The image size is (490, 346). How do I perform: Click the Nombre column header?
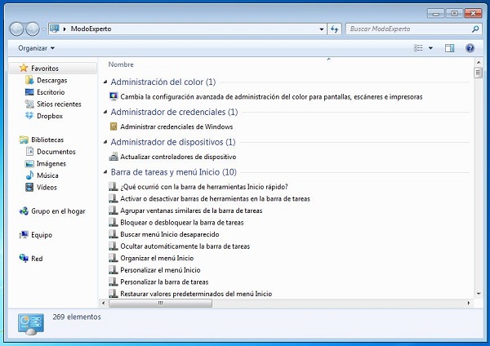click(121, 64)
